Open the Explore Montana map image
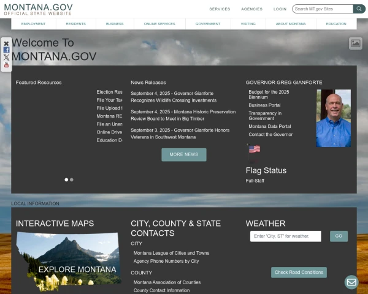Viewport: 368px width, 294px height. (x=69, y=261)
